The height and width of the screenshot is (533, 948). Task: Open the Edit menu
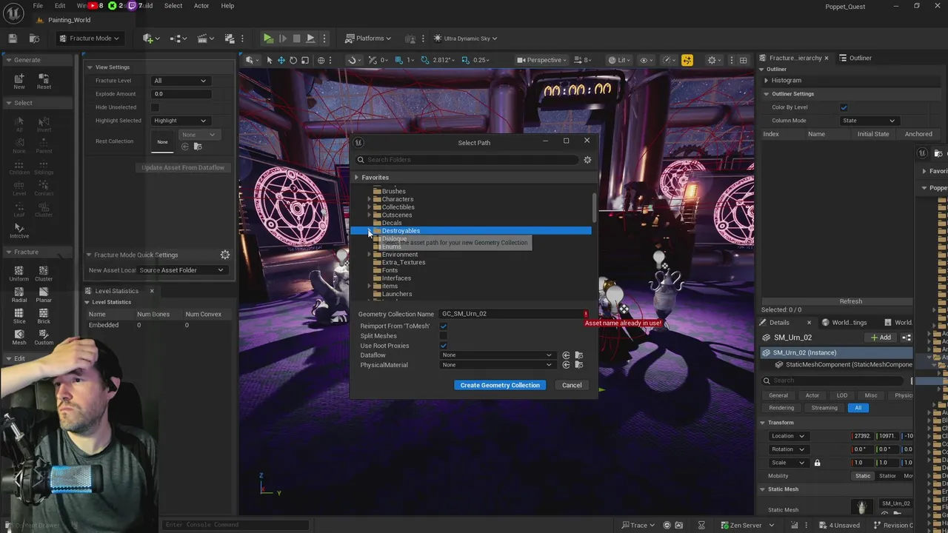60,6
